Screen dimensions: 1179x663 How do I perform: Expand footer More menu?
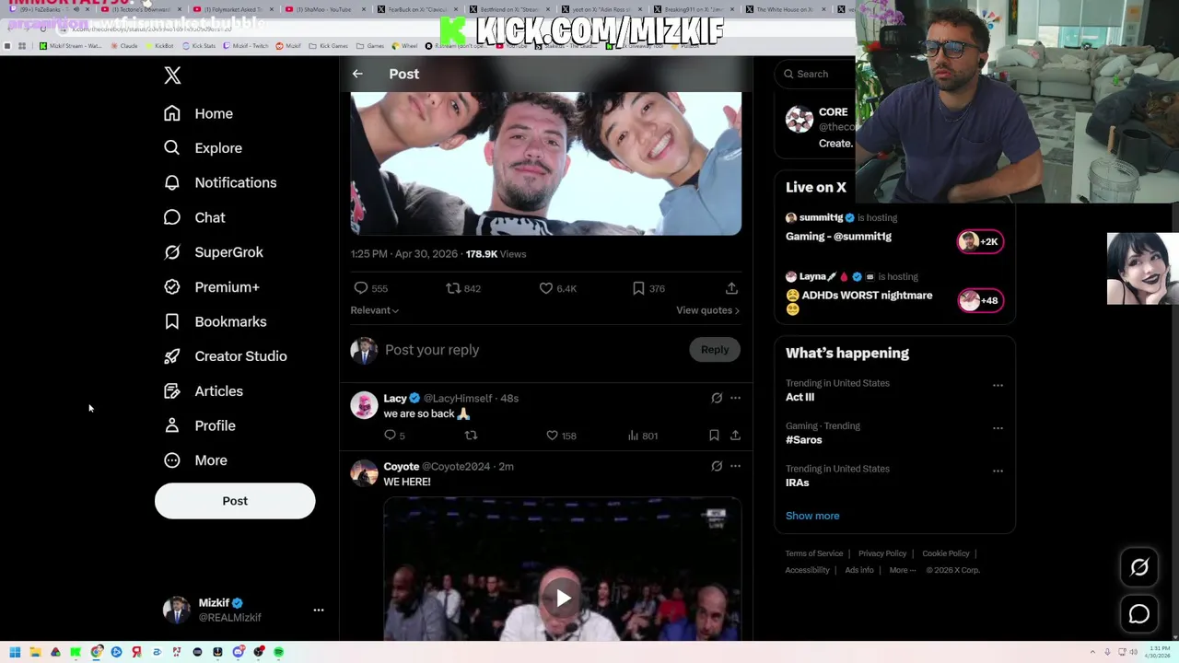click(902, 570)
